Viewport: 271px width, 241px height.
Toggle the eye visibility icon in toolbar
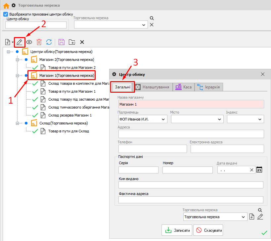pyautogui.click(x=29, y=42)
